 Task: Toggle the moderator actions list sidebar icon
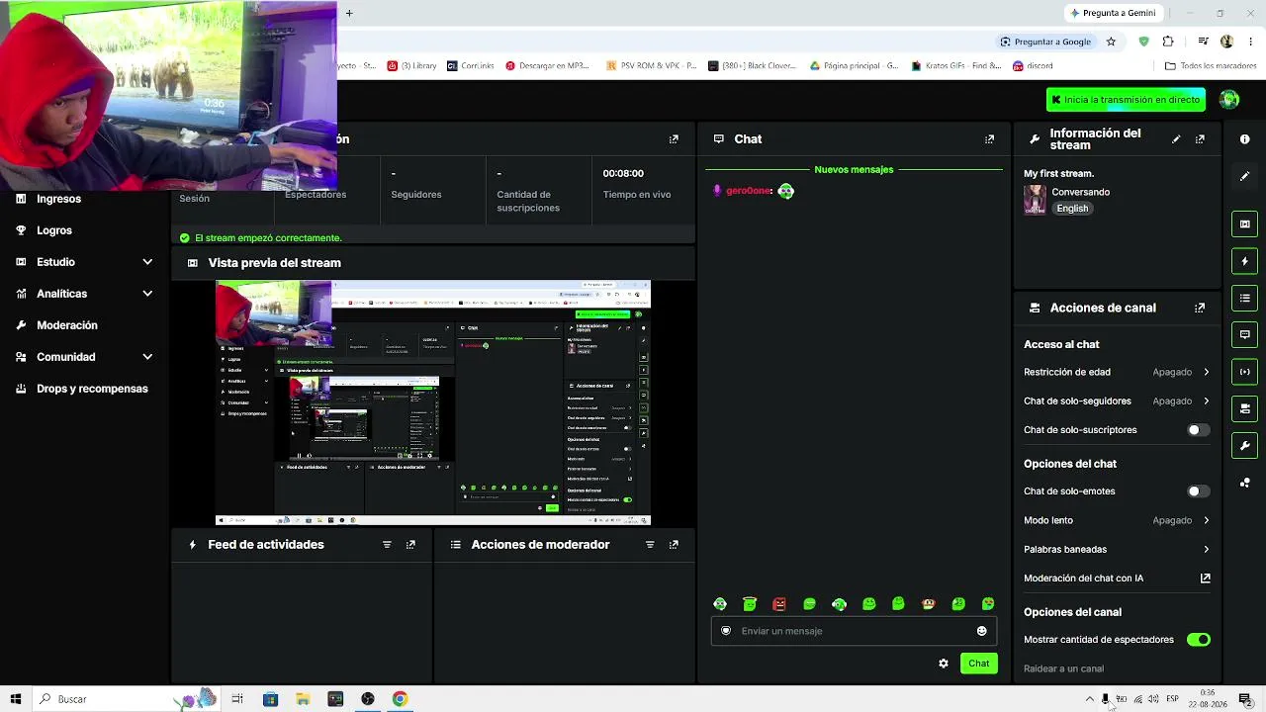[x=1244, y=298]
